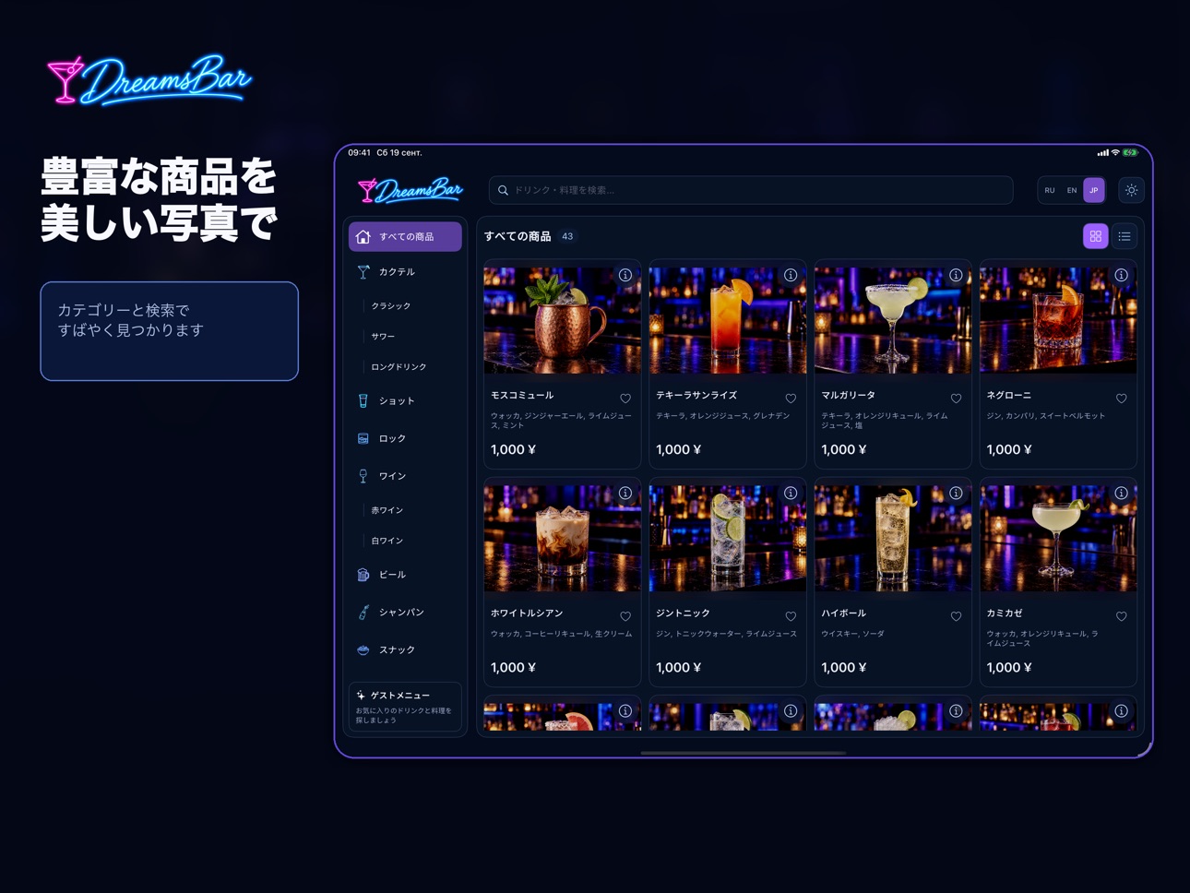Favorite the モスコミュール with the heart icon
This screenshot has width=1190, height=893.
pos(625,399)
